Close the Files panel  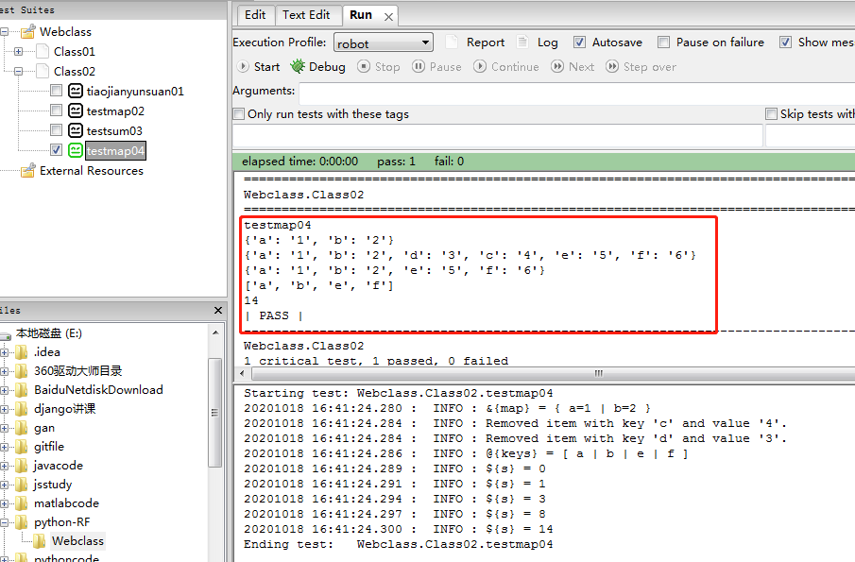pos(218,310)
